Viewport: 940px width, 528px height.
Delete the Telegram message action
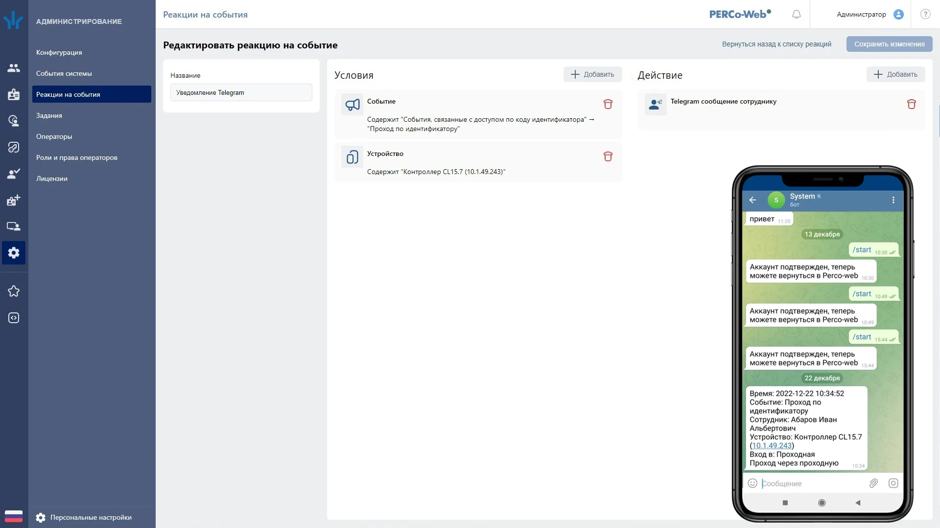912,104
